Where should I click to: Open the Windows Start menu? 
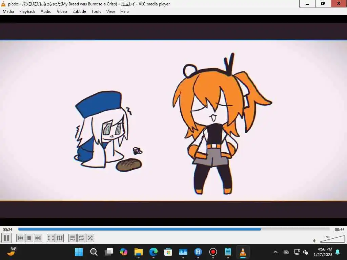pos(79,252)
